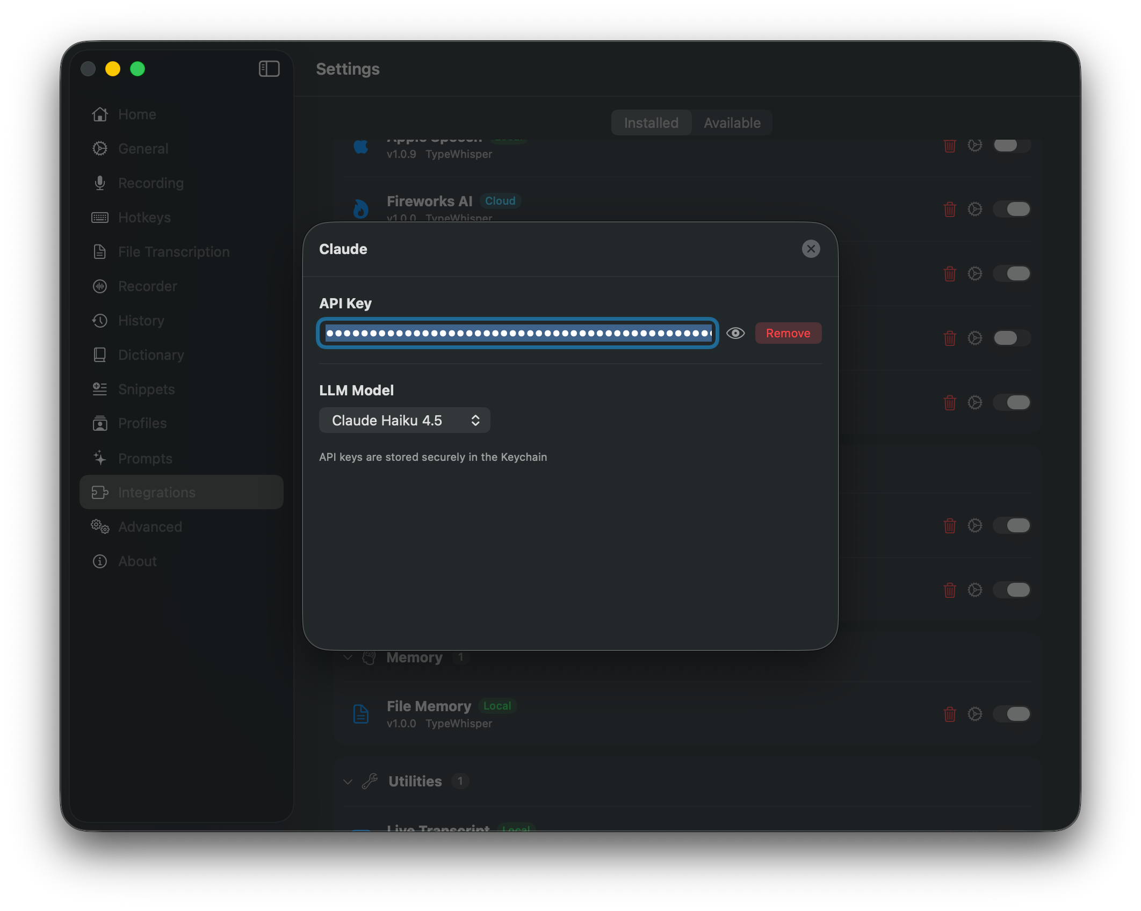This screenshot has height=911, width=1141.
Task: Open File Memory settings gear icon
Action: (x=974, y=714)
